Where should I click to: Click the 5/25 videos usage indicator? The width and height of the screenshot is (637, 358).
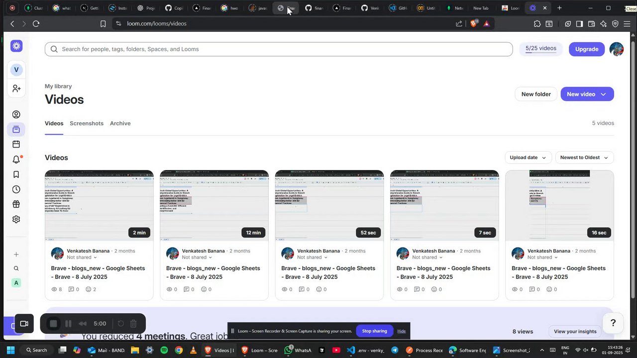tap(541, 49)
